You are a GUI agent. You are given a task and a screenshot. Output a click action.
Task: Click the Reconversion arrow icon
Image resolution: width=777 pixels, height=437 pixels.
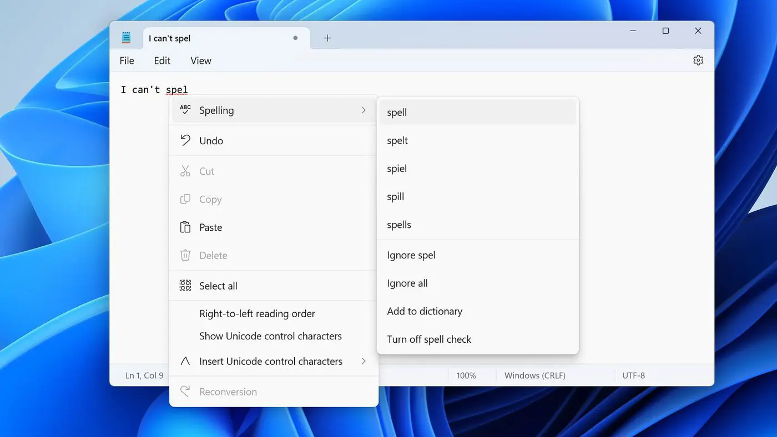coord(185,392)
